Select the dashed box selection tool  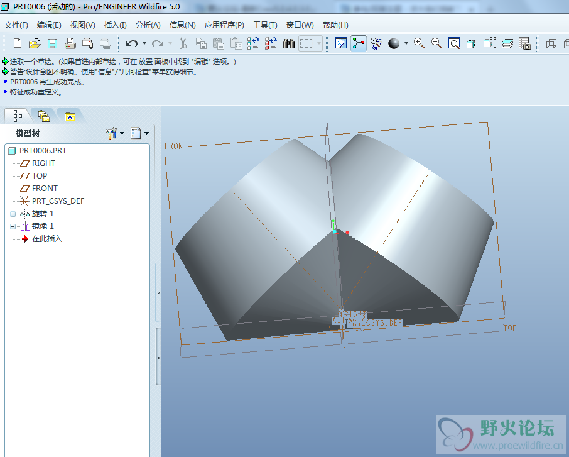306,43
